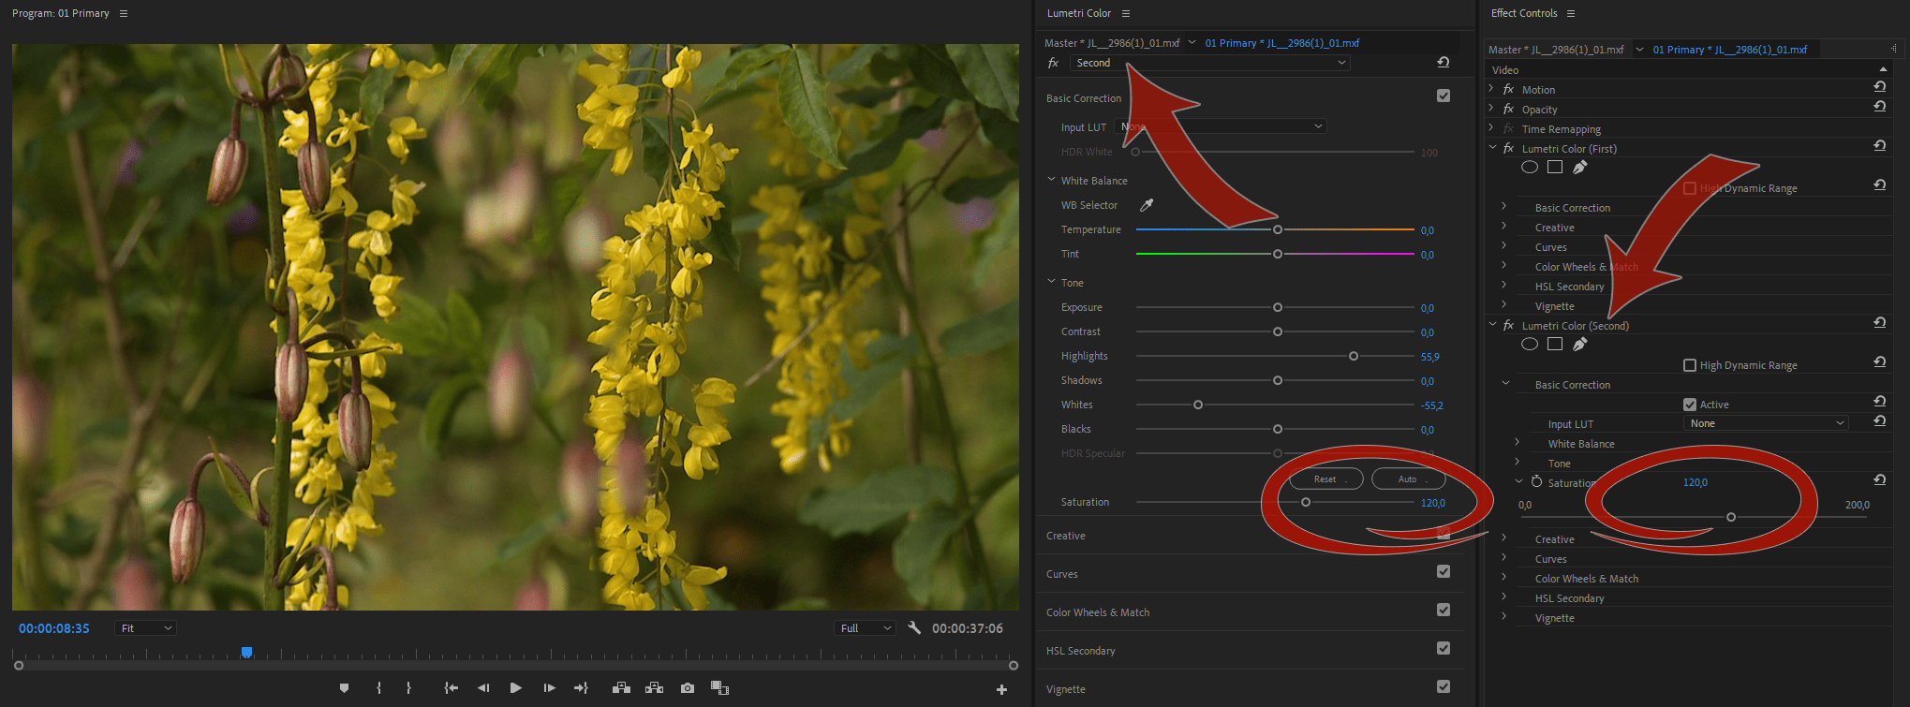Create ellipse mask under Lumetri Color (Second)
Screen dimensions: 1910x707
click(x=1530, y=345)
